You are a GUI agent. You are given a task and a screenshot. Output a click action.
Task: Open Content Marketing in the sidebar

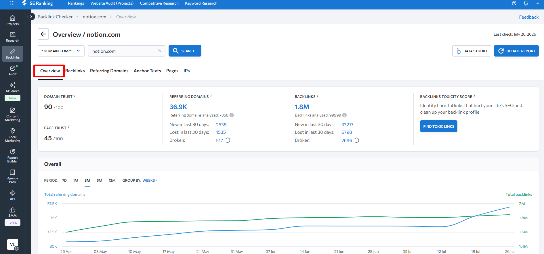[x=13, y=115]
